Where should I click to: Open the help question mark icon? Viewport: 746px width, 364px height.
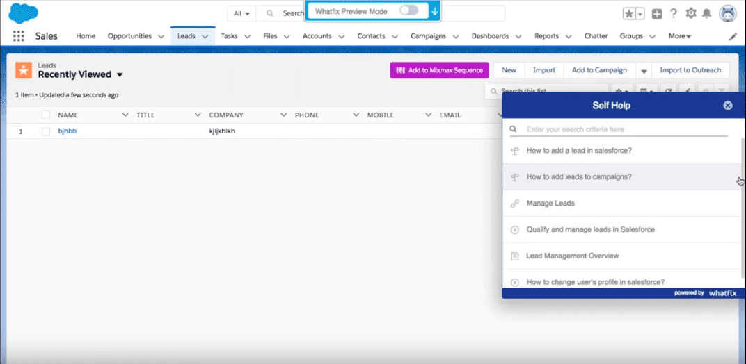coord(674,13)
